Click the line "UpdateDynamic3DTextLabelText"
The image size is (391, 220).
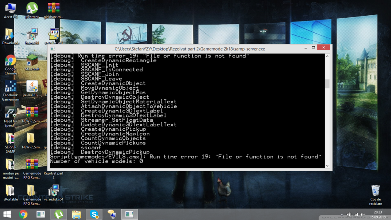(129, 124)
